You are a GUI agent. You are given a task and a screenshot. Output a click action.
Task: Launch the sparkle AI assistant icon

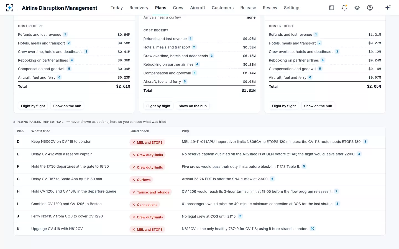388,7
